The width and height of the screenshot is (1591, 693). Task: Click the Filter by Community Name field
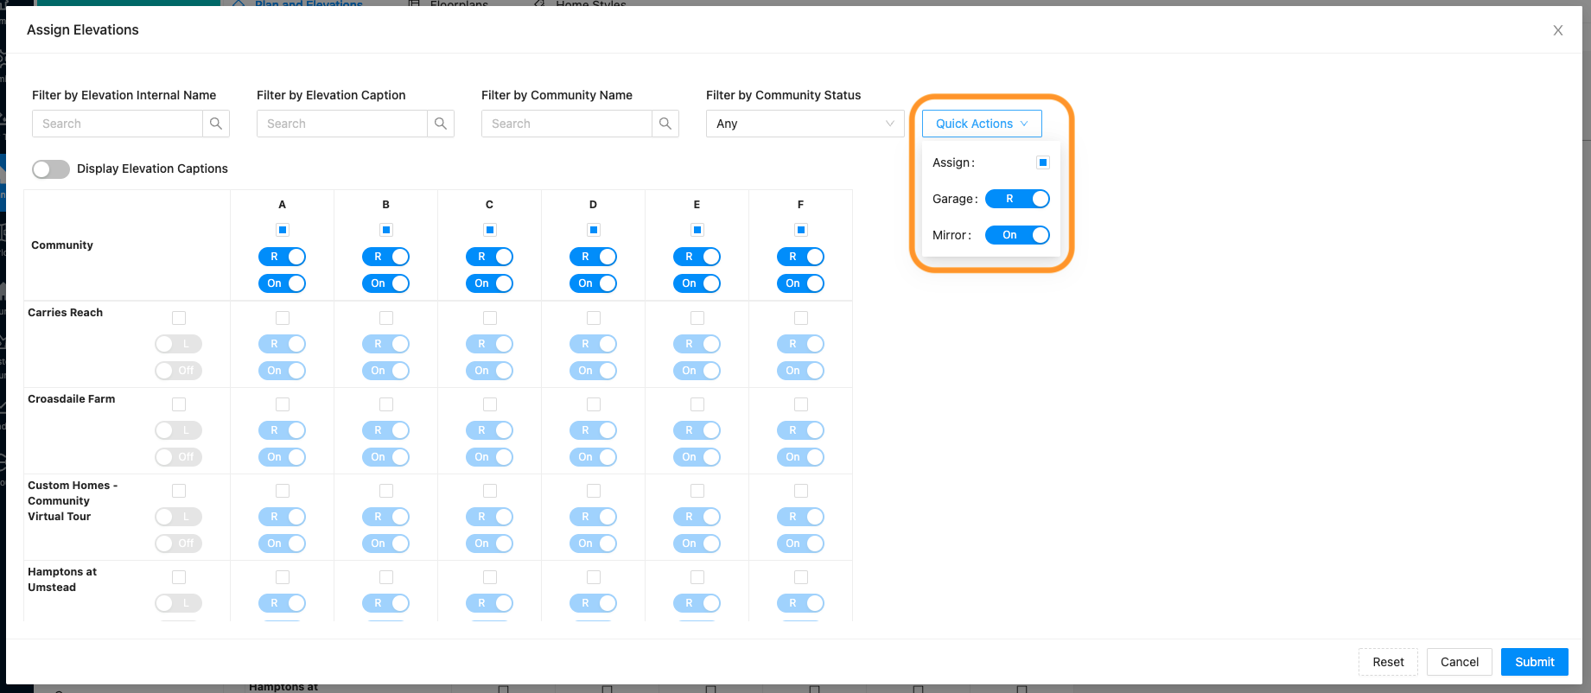[x=566, y=124]
